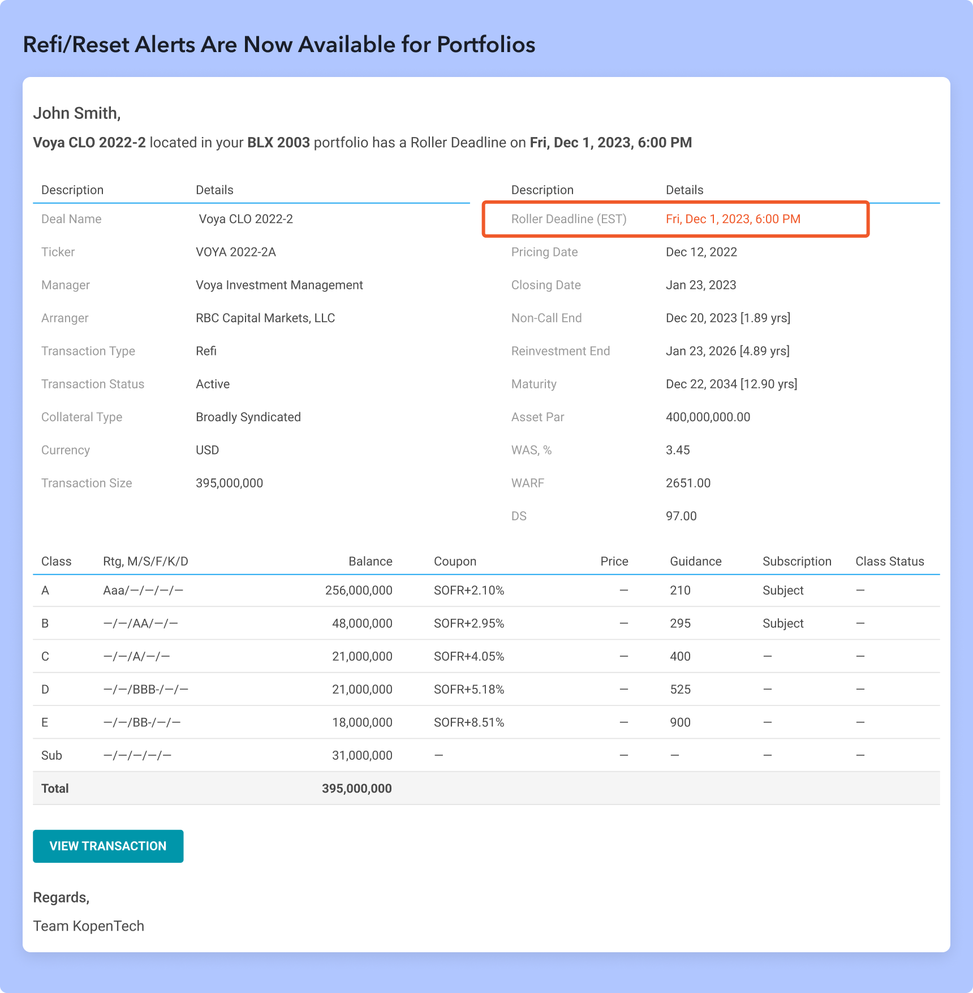Select the Active transaction status value
Screen dimensions: 973x993
tap(213, 384)
